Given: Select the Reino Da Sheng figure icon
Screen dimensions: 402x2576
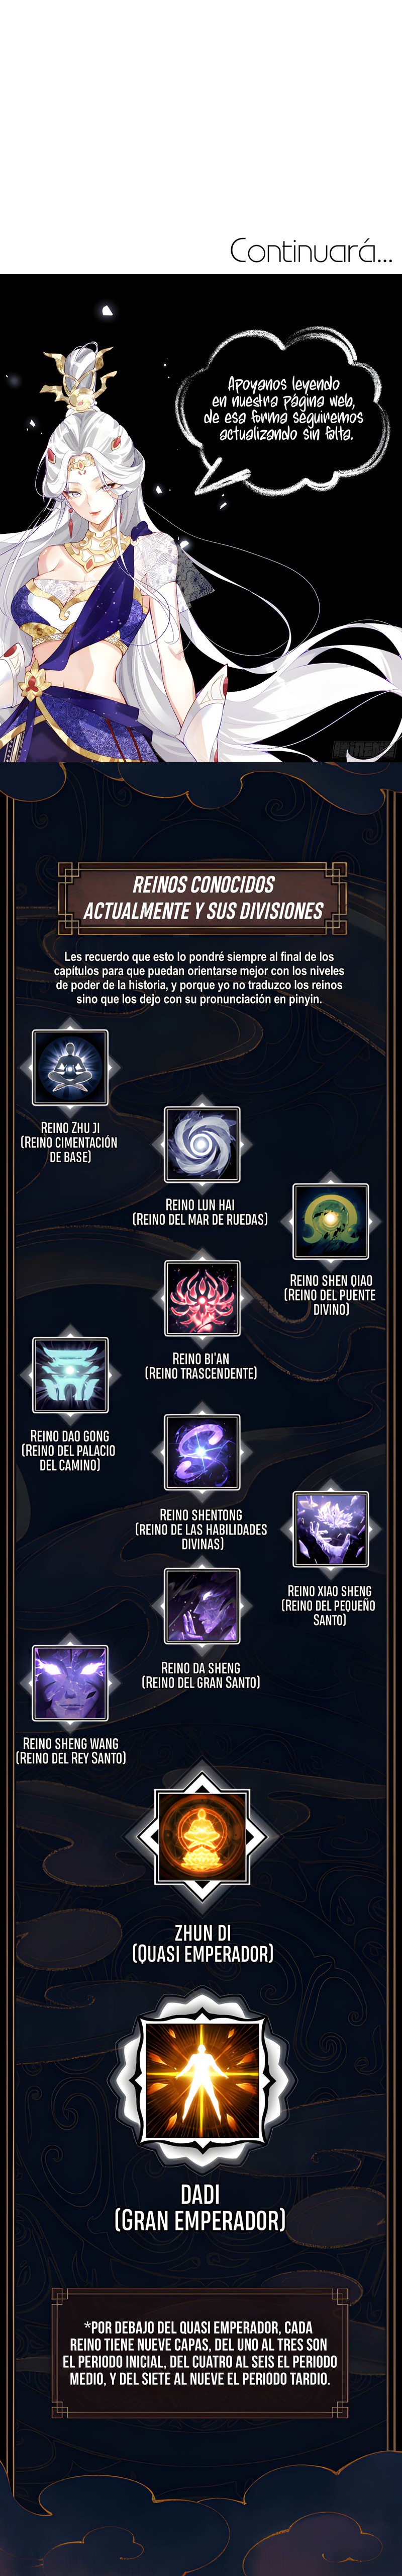Looking at the screenshot, I should pos(202,1606).
